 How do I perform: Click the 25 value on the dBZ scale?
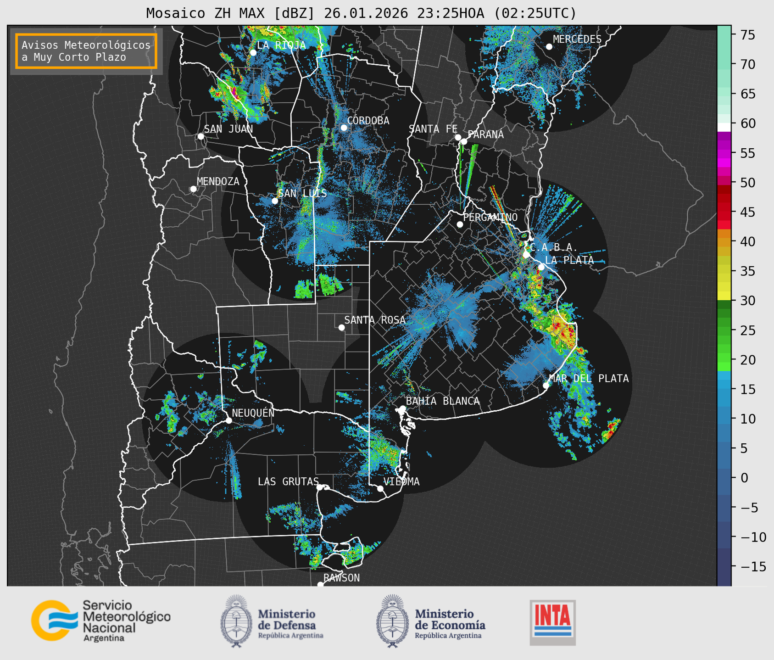click(747, 330)
